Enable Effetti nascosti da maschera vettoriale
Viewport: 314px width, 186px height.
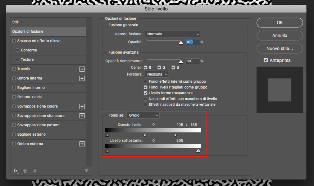pos(146,104)
